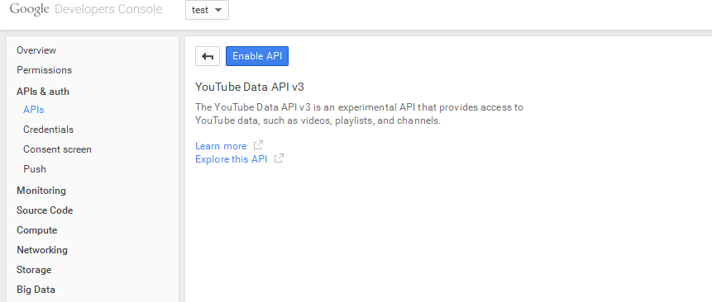Open the test project dropdown

(x=207, y=10)
